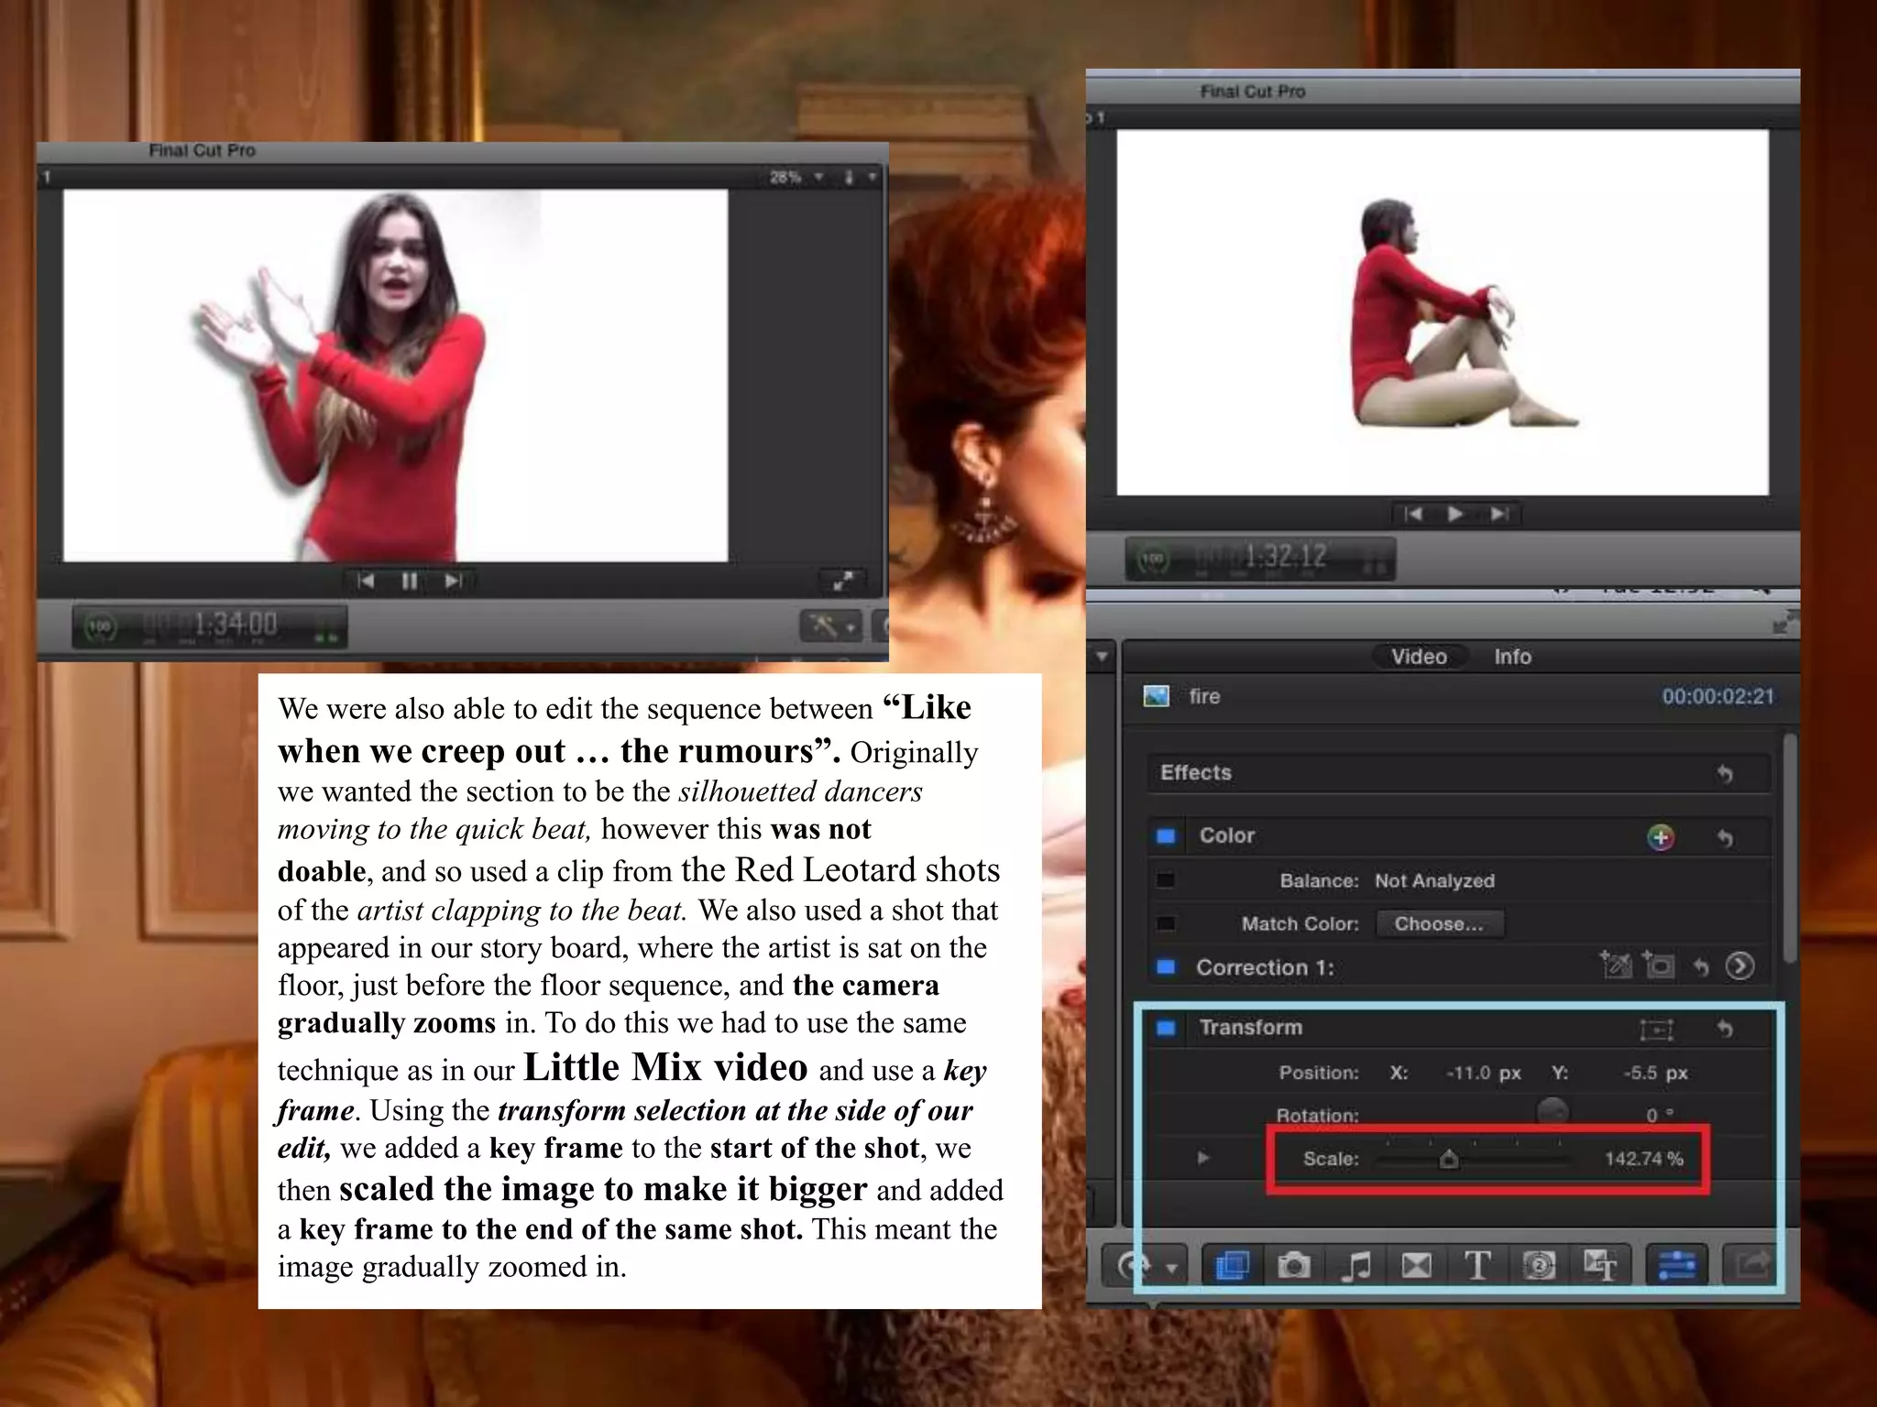Screen dimensions: 1877x1407
Task: Switch to the Video tab
Action: tap(1419, 657)
